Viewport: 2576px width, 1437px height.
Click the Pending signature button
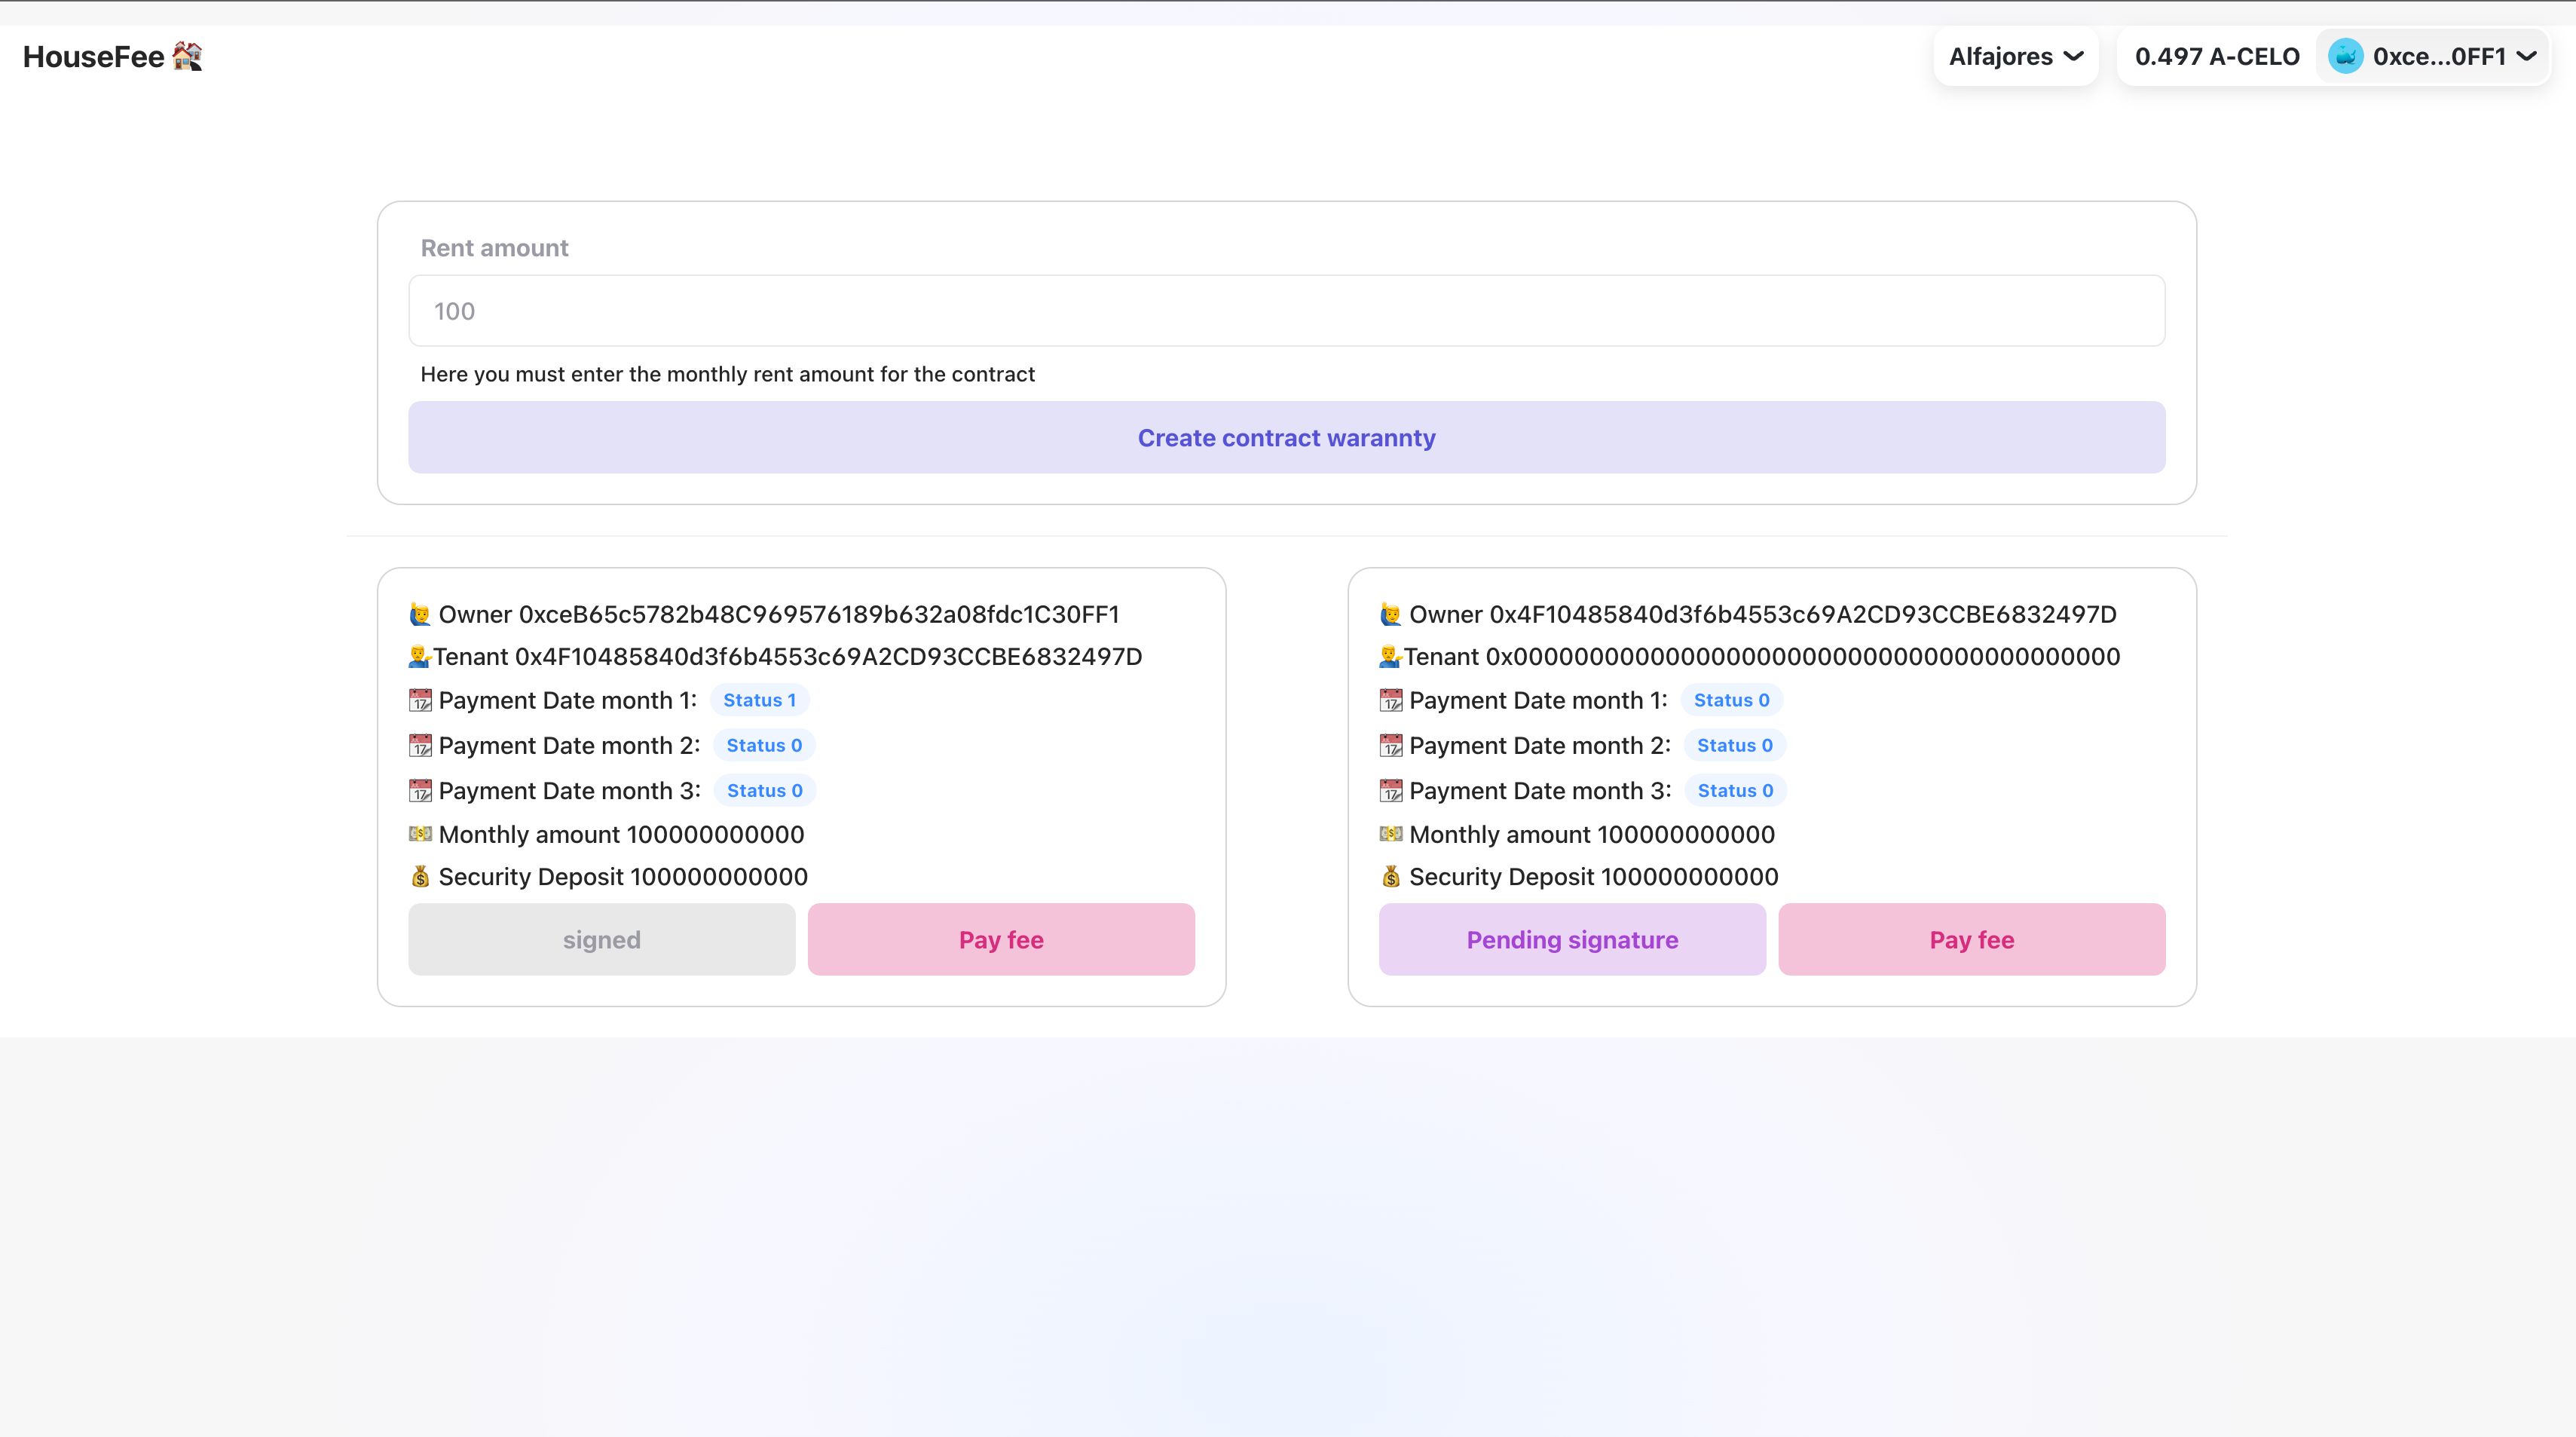1572,939
